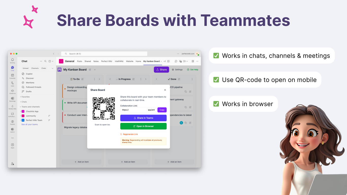Viewport: 347px width, 195px height.
Task: Open the In Progress column options menu
Action: point(141,79)
